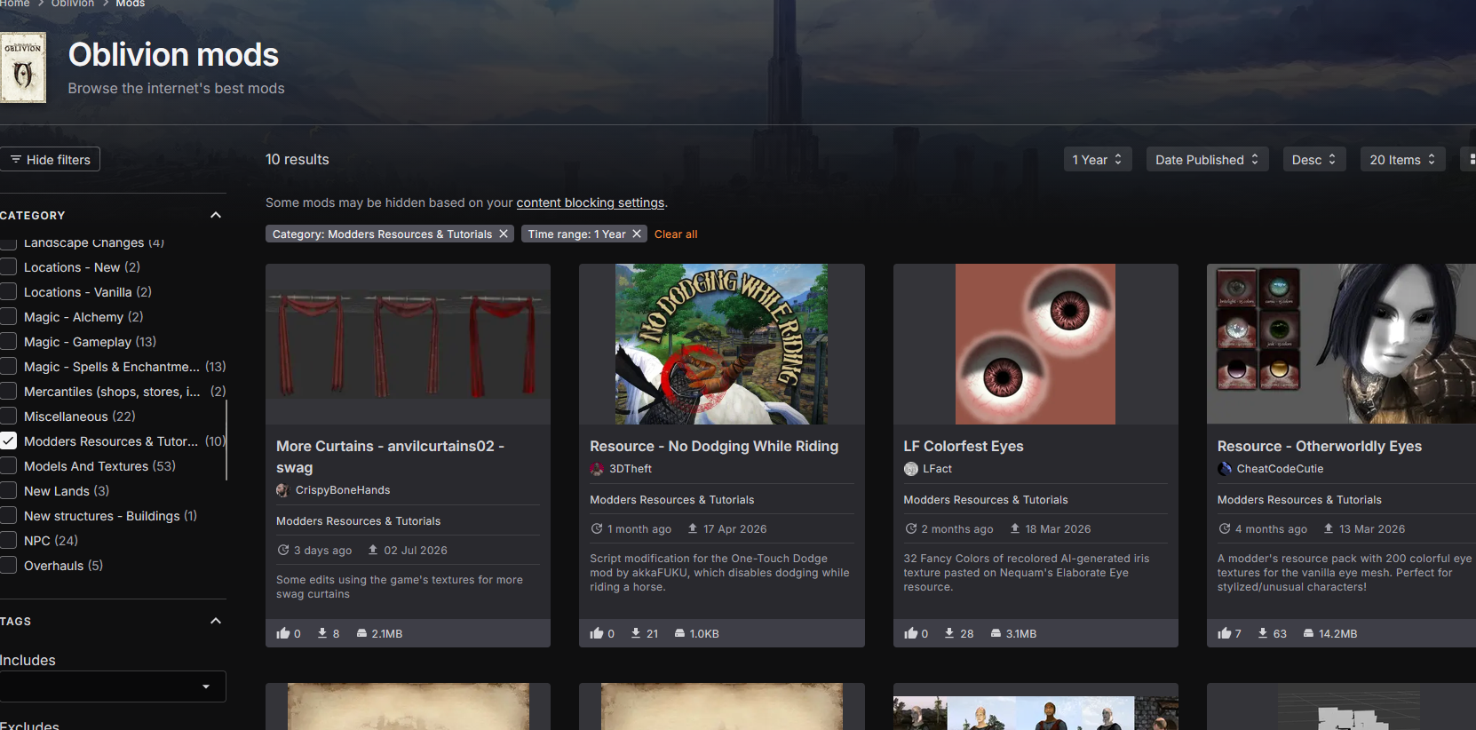This screenshot has height=730, width=1476.
Task: Click the downloads icon on No Dodging While Riding card
Action: [x=636, y=633]
